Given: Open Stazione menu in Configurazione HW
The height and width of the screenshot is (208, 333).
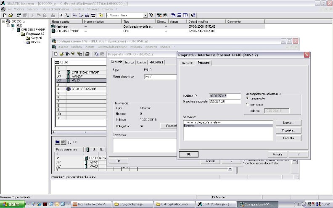Looking at the screenshot, I should point(63,47).
